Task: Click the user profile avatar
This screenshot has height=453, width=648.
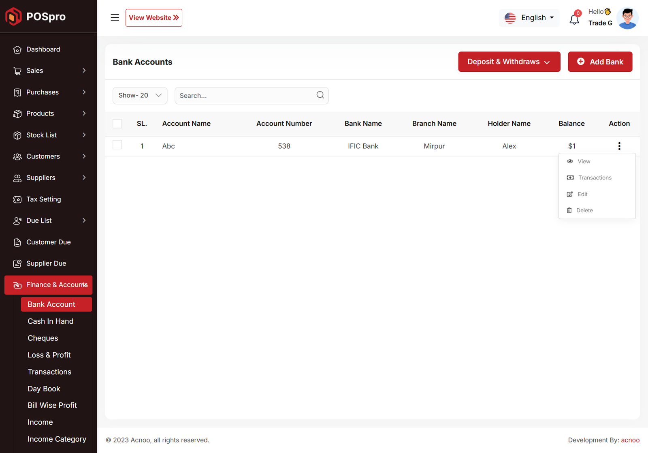Action: (x=627, y=18)
